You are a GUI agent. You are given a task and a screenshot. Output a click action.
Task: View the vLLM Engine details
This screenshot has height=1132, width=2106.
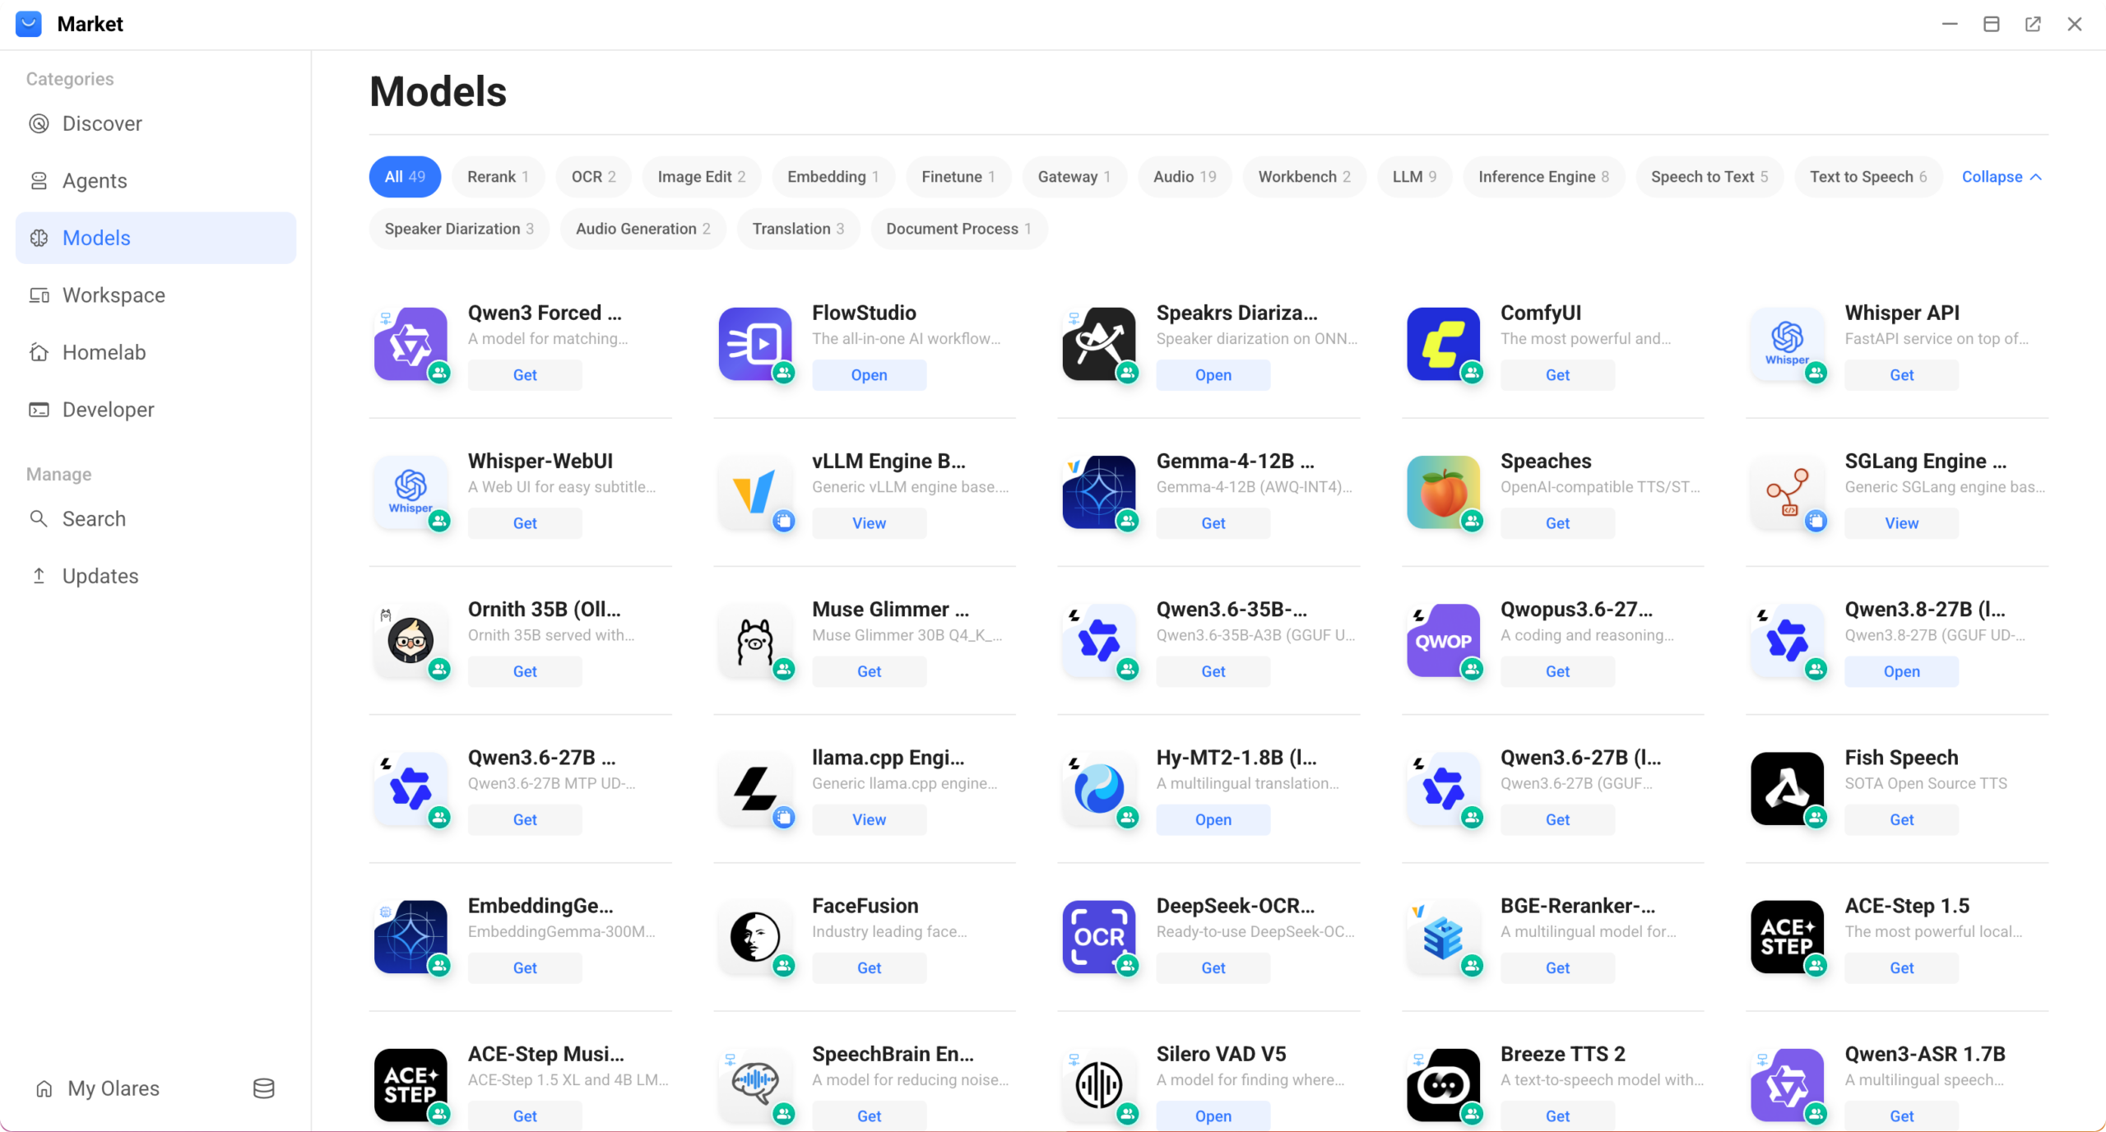pyautogui.click(x=869, y=523)
